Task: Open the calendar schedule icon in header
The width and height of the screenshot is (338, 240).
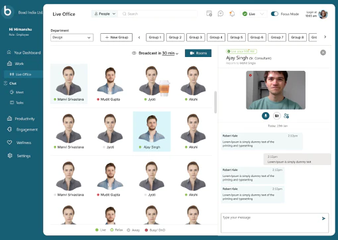Action: pyautogui.click(x=209, y=14)
